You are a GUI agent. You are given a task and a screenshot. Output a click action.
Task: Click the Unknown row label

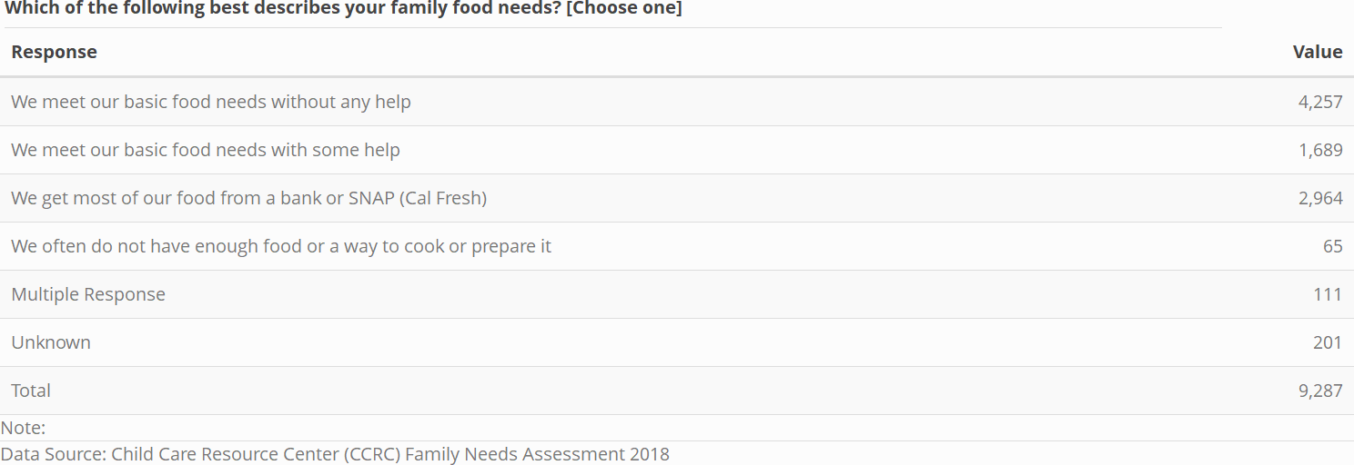coord(51,342)
